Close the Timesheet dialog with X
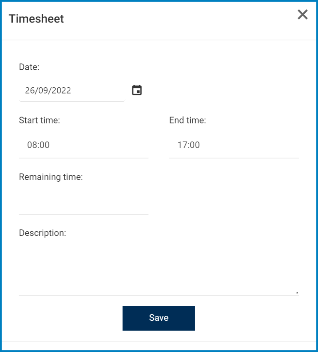Image resolution: width=318 pixels, height=352 pixels. pos(303,15)
